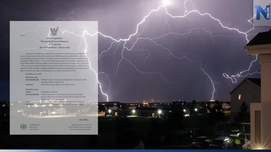Screen dimensions: 271x152
Task: Click the weather hotline phone number text
Action: pos(81,124)
